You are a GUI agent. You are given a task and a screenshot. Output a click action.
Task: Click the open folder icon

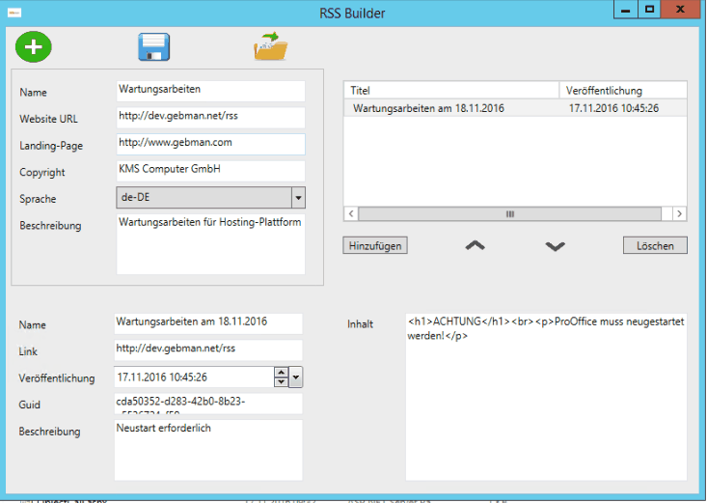point(272,46)
